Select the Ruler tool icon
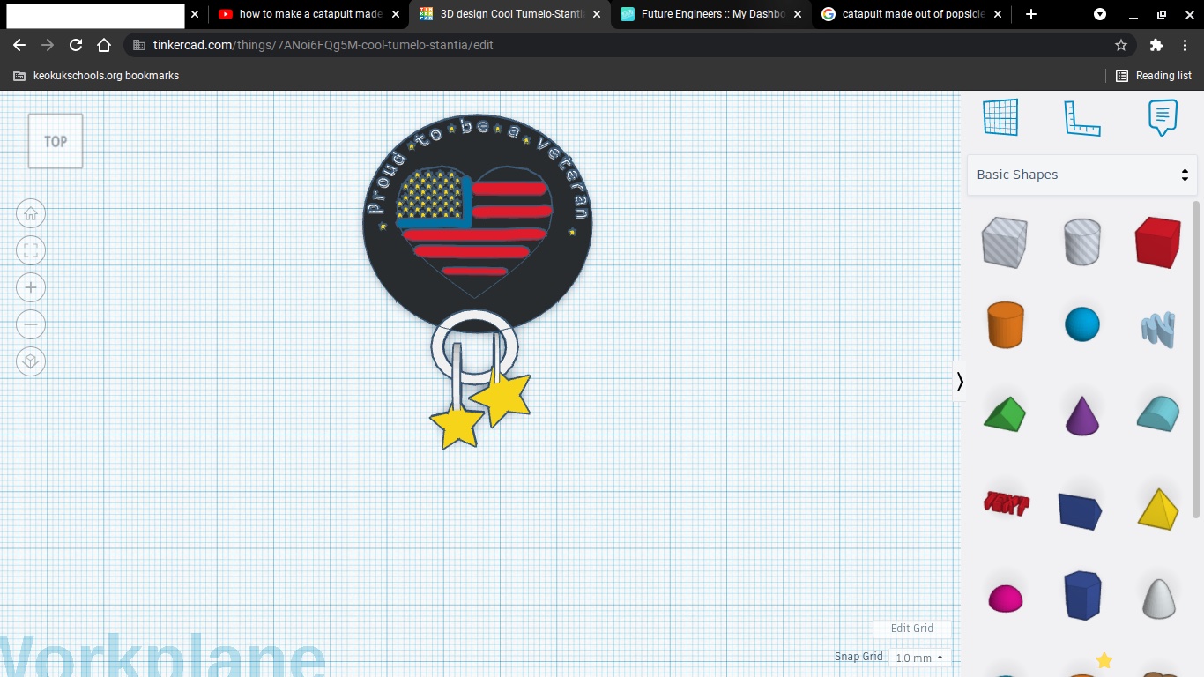This screenshot has height=677, width=1204. pos(1082,117)
